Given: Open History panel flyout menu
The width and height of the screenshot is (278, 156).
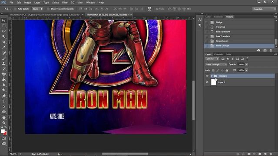Looking at the screenshot, I should click(x=275, y=17).
